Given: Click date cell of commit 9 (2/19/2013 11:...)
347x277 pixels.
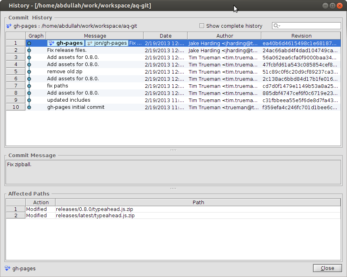Looking at the screenshot, I should [165, 100].
